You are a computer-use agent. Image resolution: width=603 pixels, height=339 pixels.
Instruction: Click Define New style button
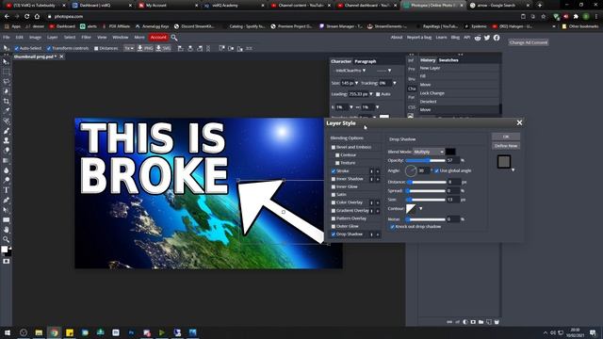506,146
